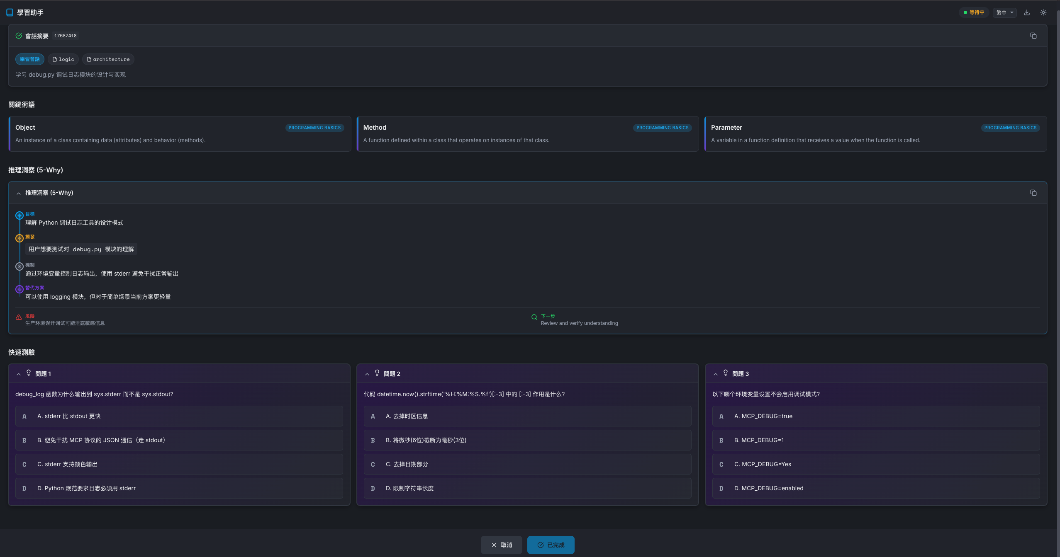1060x557 pixels.
Task: Click the 風險 warning triangle icon
Action: coord(19,317)
